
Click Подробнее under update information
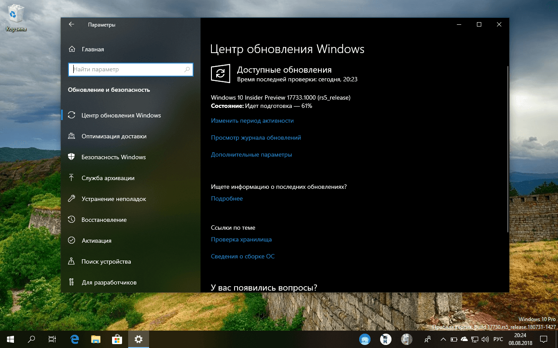(x=227, y=198)
